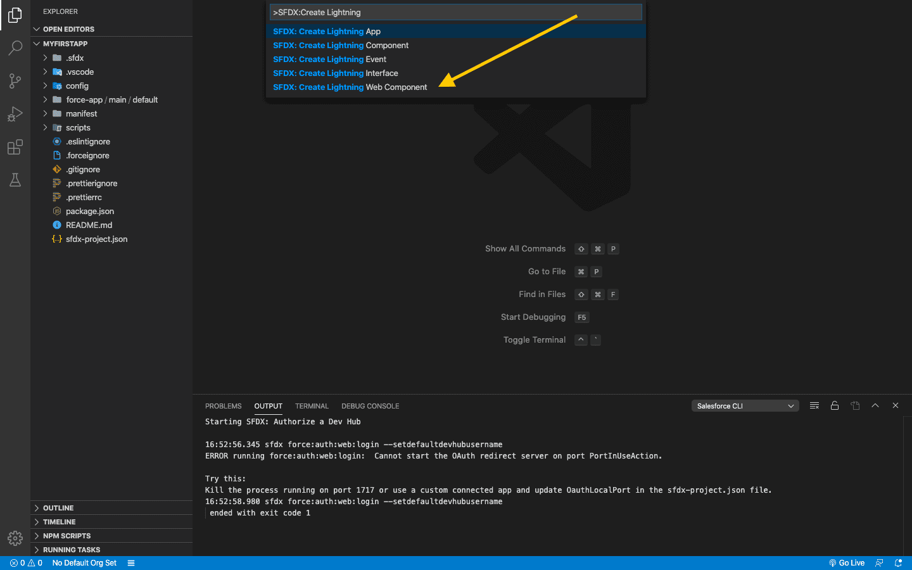Open the output log in editor
Screen dimensions: 912x570
click(855, 405)
